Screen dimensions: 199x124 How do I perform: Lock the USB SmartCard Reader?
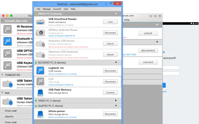point(110,22)
